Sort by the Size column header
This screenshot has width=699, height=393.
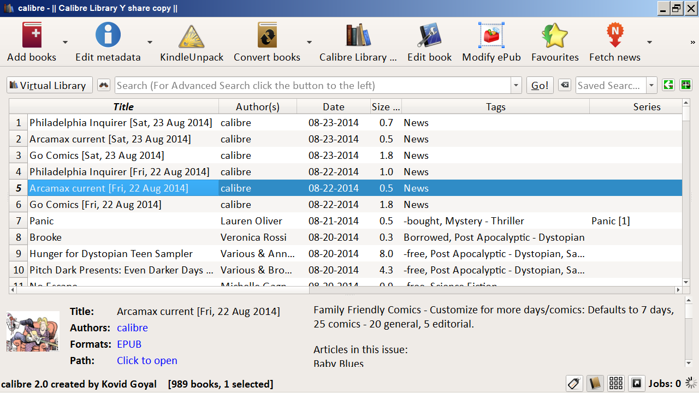(x=386, y=107)
